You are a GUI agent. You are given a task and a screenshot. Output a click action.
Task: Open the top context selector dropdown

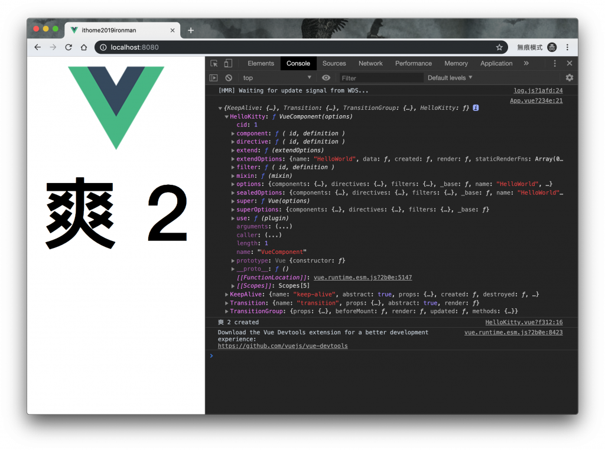click(x=277, y=78)
